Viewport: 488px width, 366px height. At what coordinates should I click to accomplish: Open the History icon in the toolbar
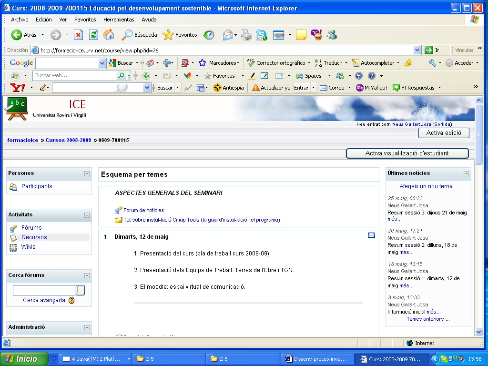[209, 35]
